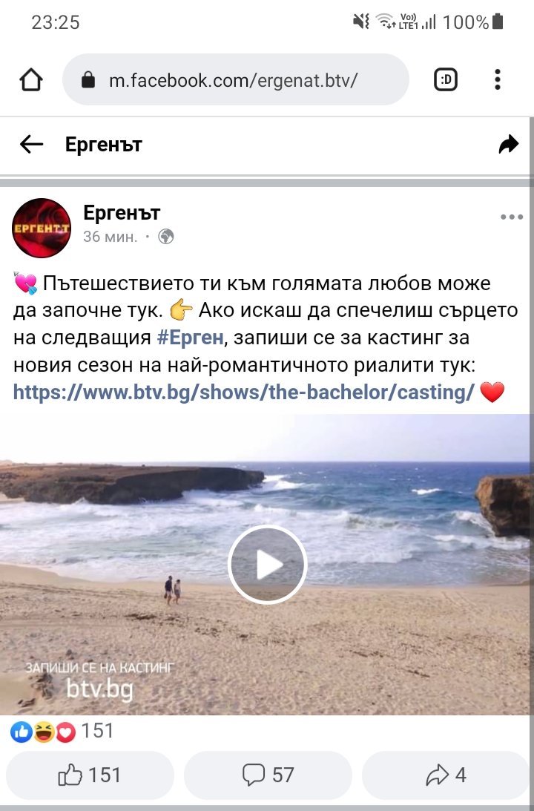Image resolution: width=534 pixels, height=811 pixels.
Task: Tap the lock icon in the address bar
Action: coord(88,79)
